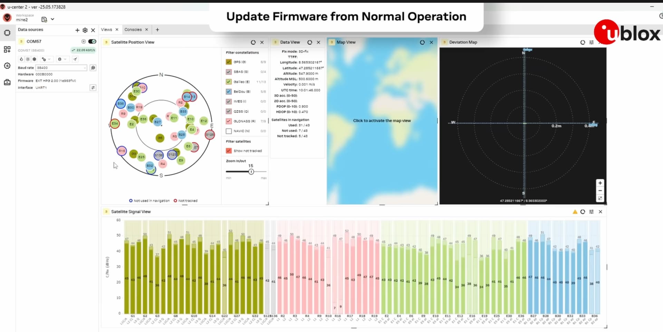663x332 pixels.
Task: Close the Satellite Signal View panel
Action: pyautogui.click(x=600, y=212)
